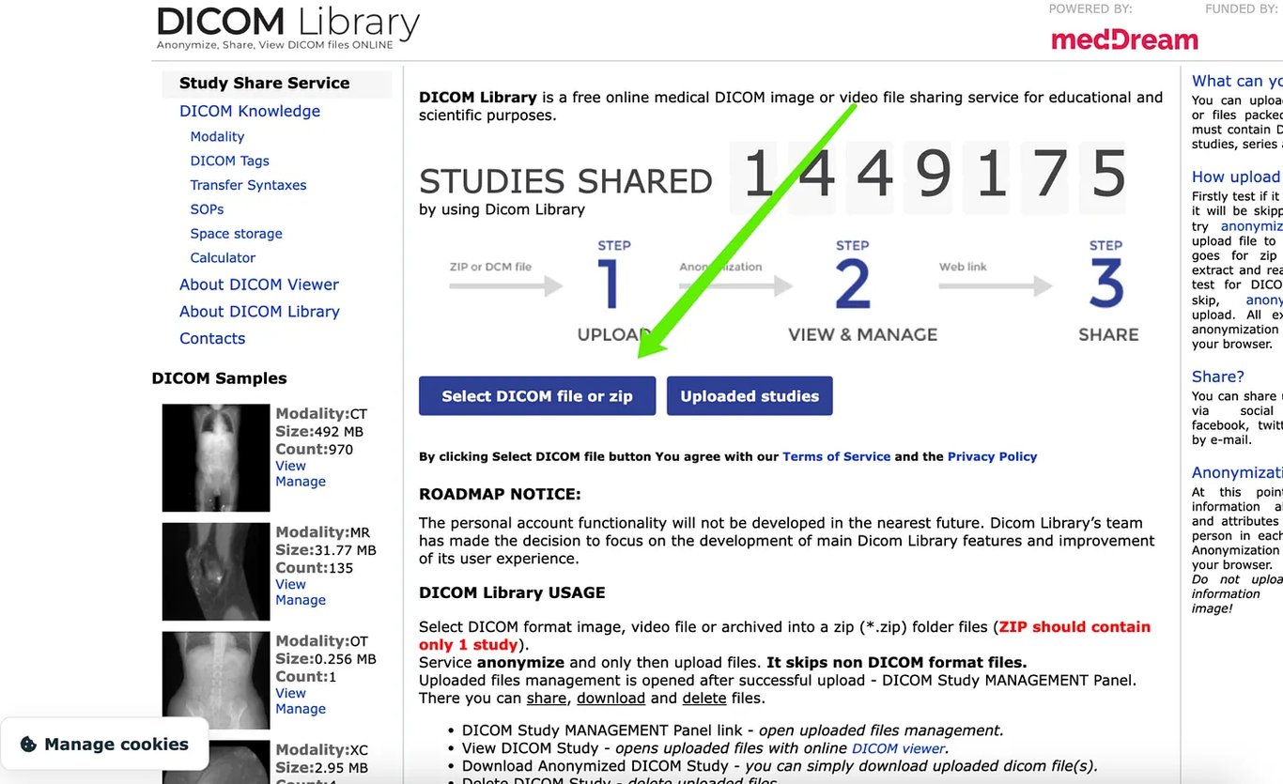Open the Contacts page

coord(212,339)
